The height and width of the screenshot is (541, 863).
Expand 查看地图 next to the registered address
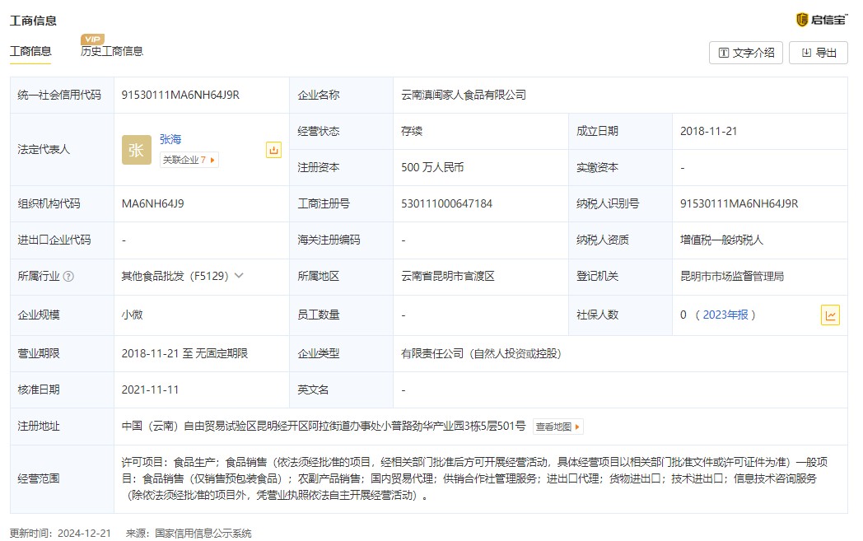(558, 427)
